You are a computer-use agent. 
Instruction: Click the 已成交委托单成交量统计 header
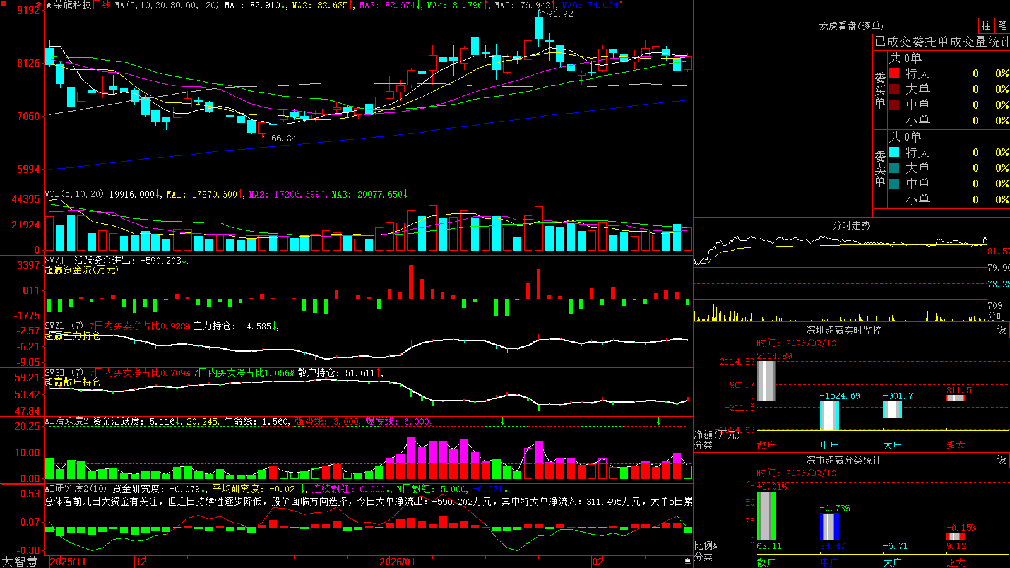(x=942, y=42)
